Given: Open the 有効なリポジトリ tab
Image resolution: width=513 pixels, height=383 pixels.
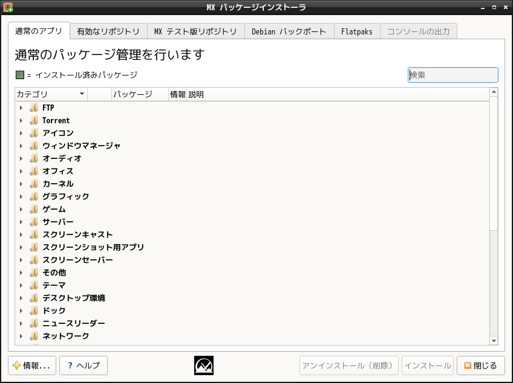Looking at the screenshot, I should click(x=108, y=31).
